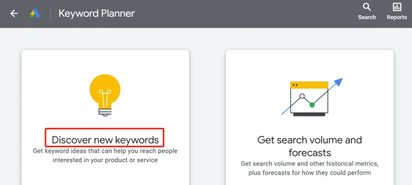Screen dimensions: 412x185
Task: Click the back arrow in header
Action: 14,14
